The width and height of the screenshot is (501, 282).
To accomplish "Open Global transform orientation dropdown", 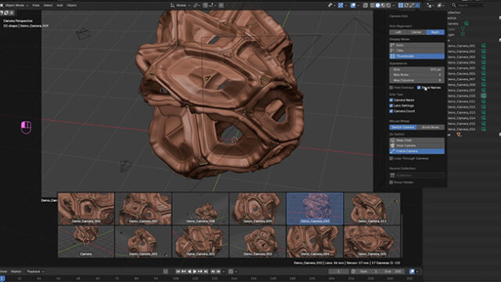I will pyautogui.click(x=181, y=5).
